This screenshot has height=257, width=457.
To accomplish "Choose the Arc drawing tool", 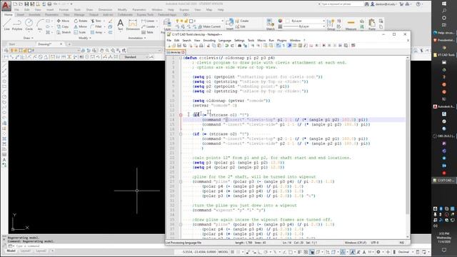I will pyautogui.click(x=40, y=25).
